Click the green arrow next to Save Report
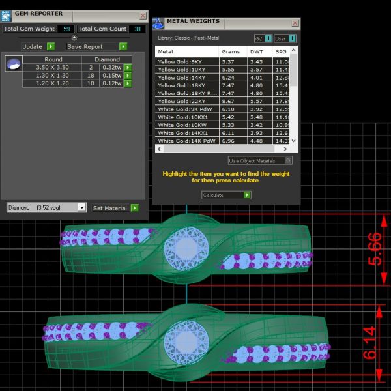391x391 pixels. tap(123, 46)
